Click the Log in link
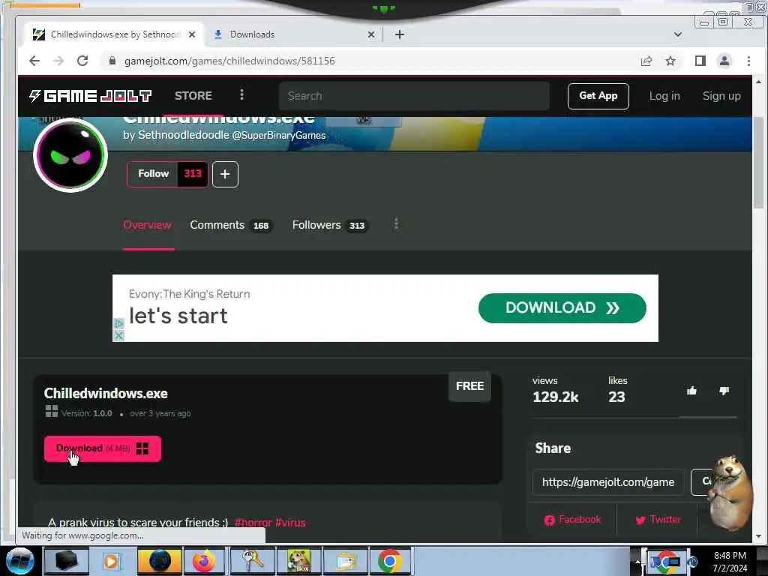 tap(664, 96)
